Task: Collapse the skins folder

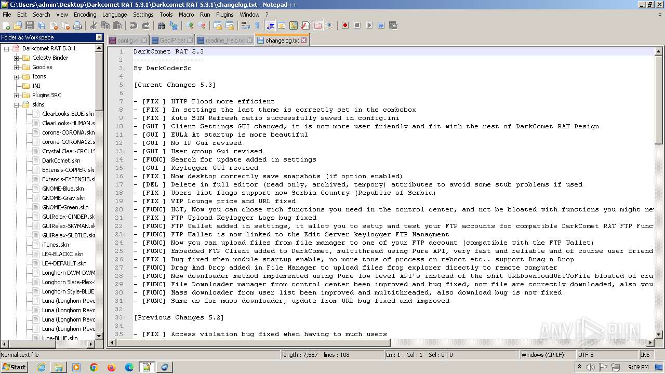Action: pyautogui.click(x=16, y=104)
